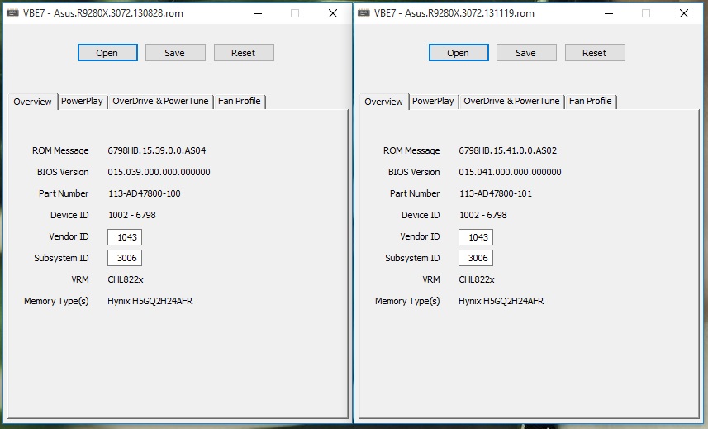This screenshot has height=429, width=708.
Task: Edit Vendor ID field in 130828.rom window
Action: click(125, 237)
